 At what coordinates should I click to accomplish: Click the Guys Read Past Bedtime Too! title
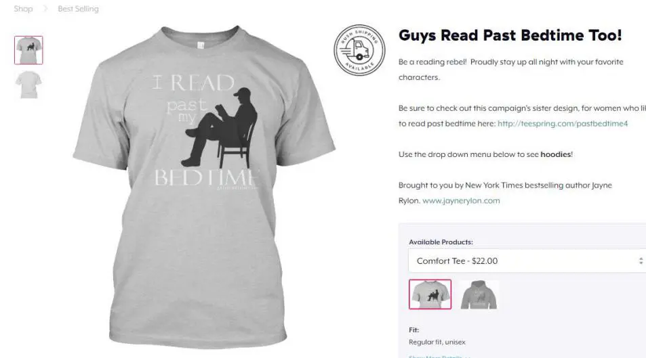pyautogui.click(x=510, y=35)
